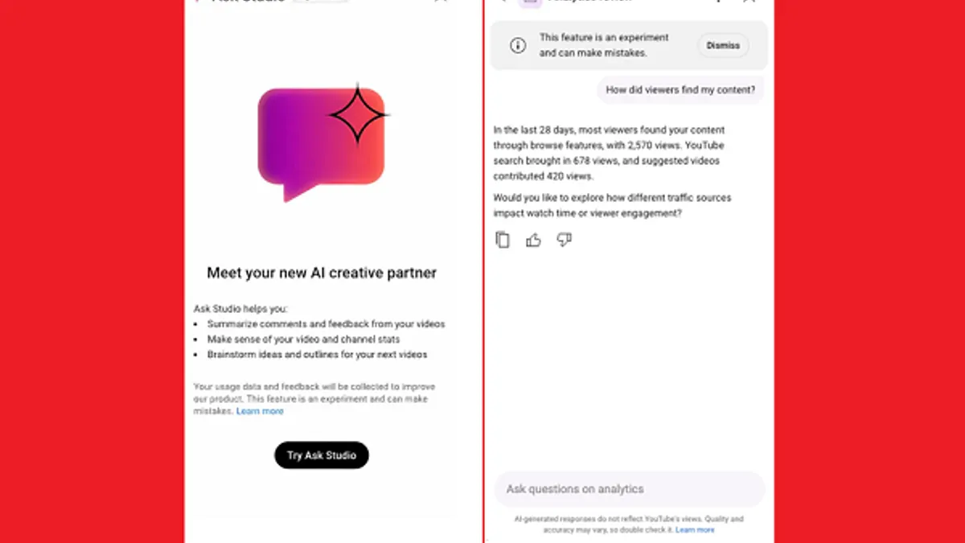Click the follow-up question about traffic sources
Screen dimensions: 965x543
point(613,205)
